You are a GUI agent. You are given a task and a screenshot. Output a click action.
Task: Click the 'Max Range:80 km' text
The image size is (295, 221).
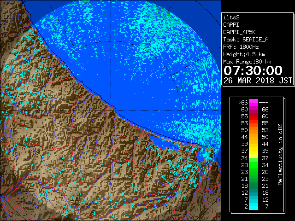(247, 62)
